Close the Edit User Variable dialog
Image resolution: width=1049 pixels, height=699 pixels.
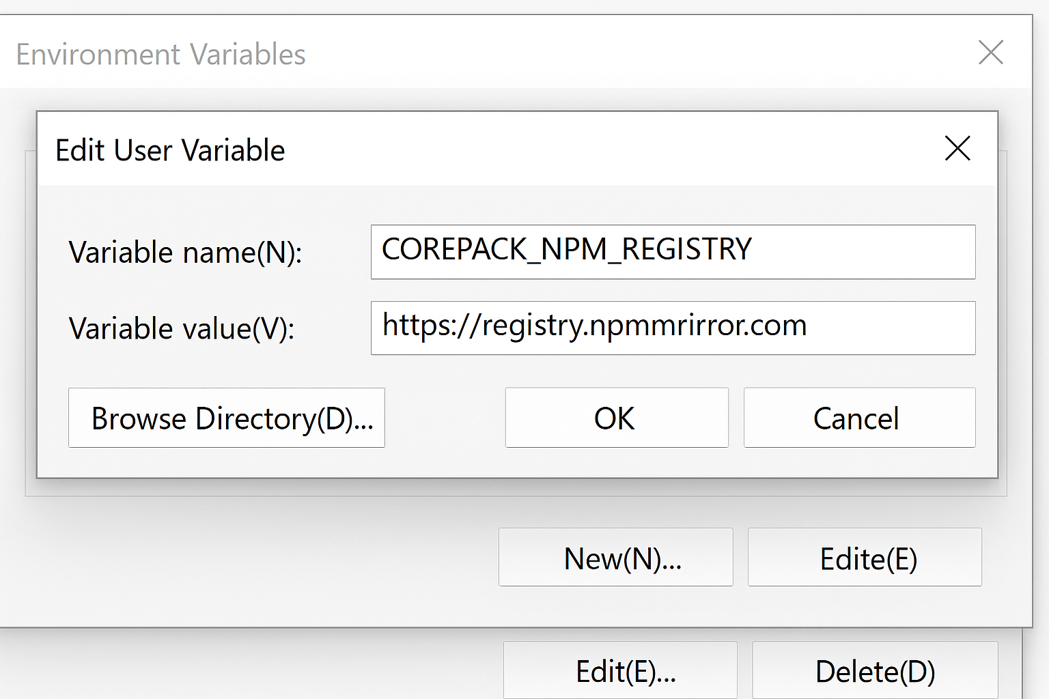[x=957, y=148]
